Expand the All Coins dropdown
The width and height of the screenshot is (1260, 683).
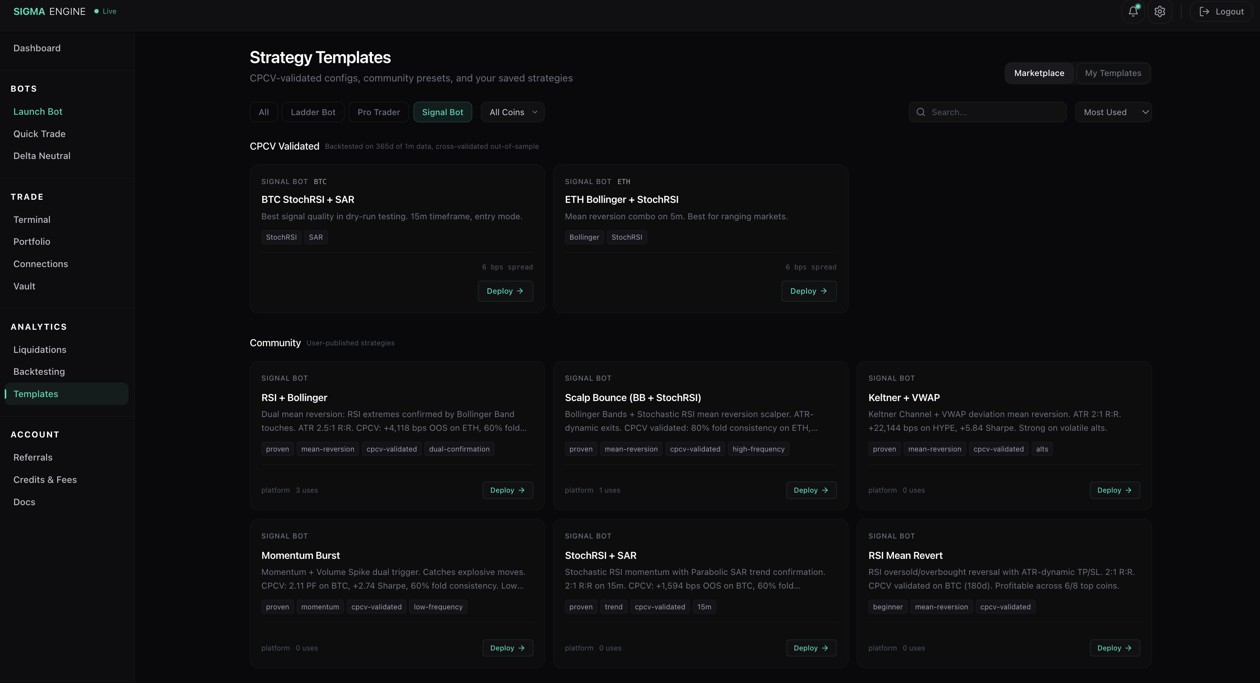coord(513,112)
